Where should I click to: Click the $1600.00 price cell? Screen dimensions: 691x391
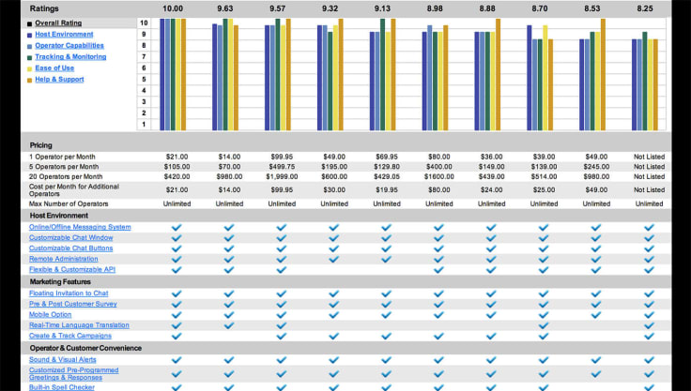439,176
